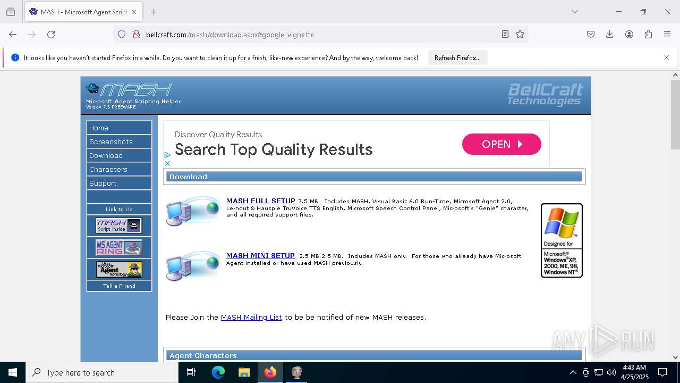The height and width of the screenshot is (383, 680).
Task: Click the page vertical scrollbar thumb
Action: click(x=675, y=114)
